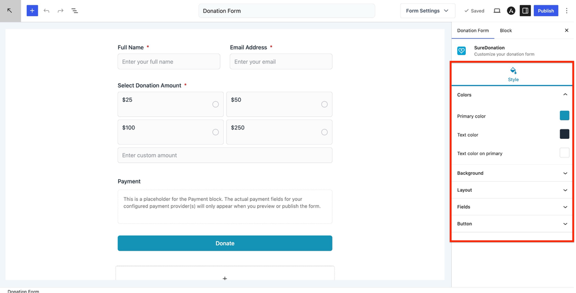Click the 'Customize your donation form' description
Screen dimensions: 576x293
pyautogui.click(x=504, y=54)
